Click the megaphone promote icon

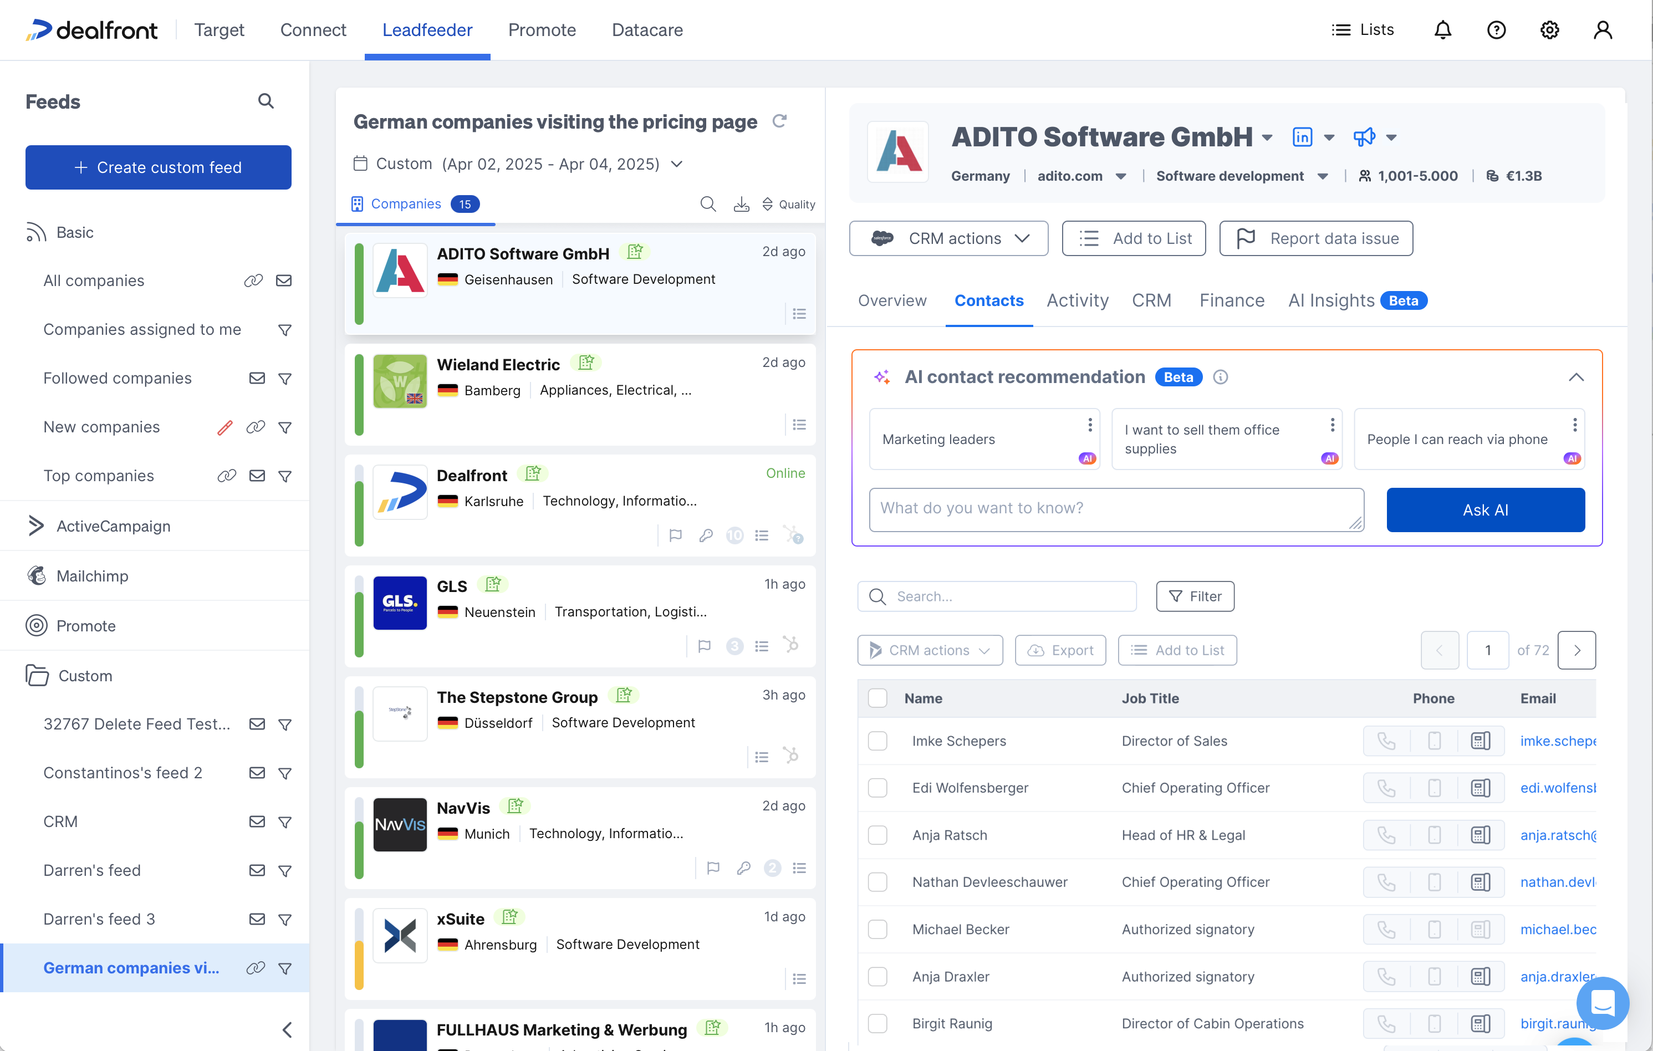(1364, 137)
